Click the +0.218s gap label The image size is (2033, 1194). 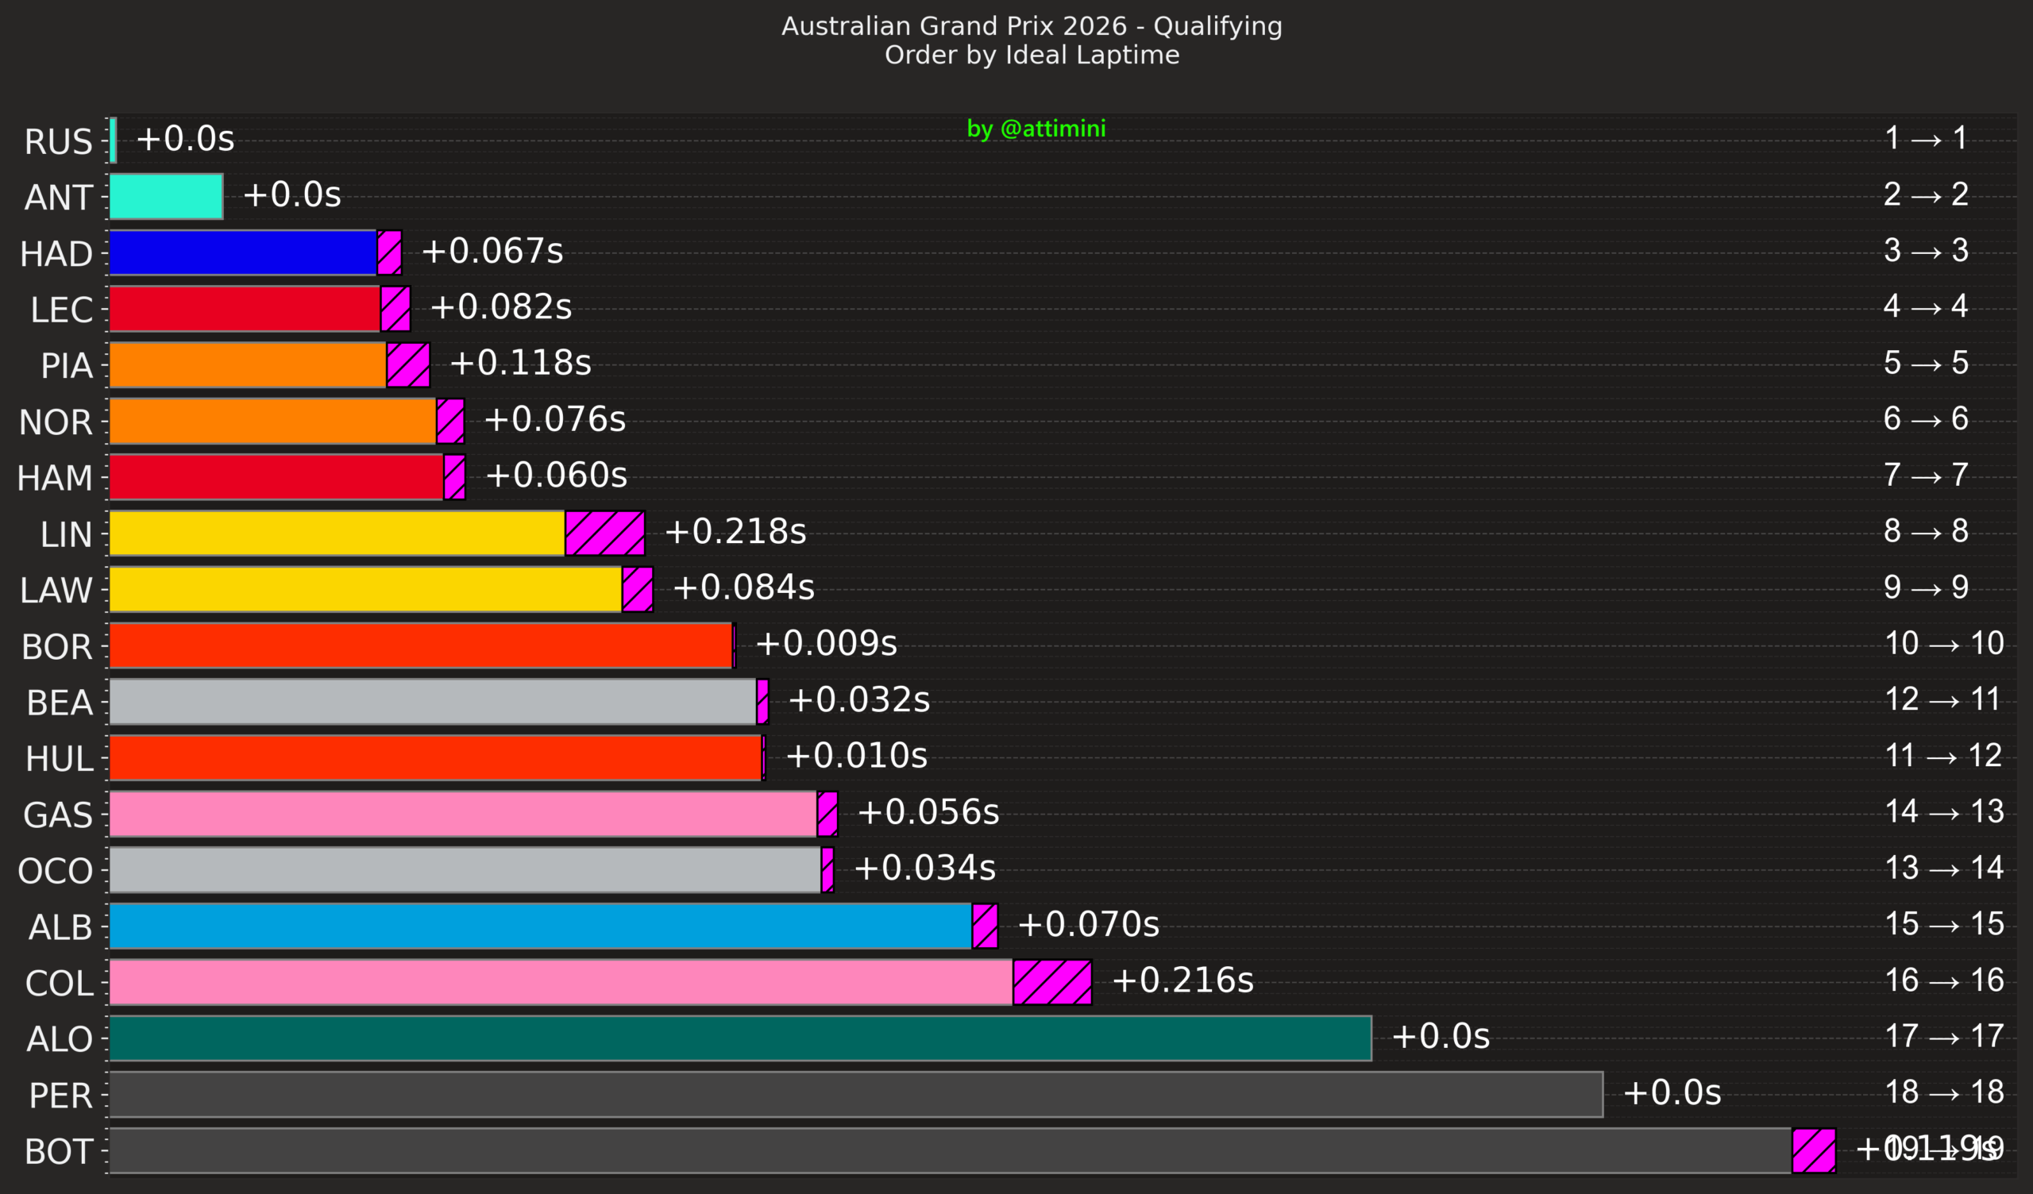pyautogui.click(x=735, y=532)
